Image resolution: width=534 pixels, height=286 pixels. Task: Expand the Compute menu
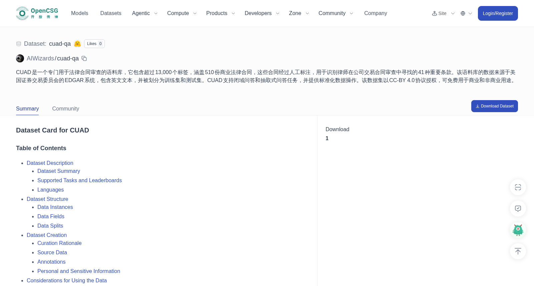click(x=182, y=13)
